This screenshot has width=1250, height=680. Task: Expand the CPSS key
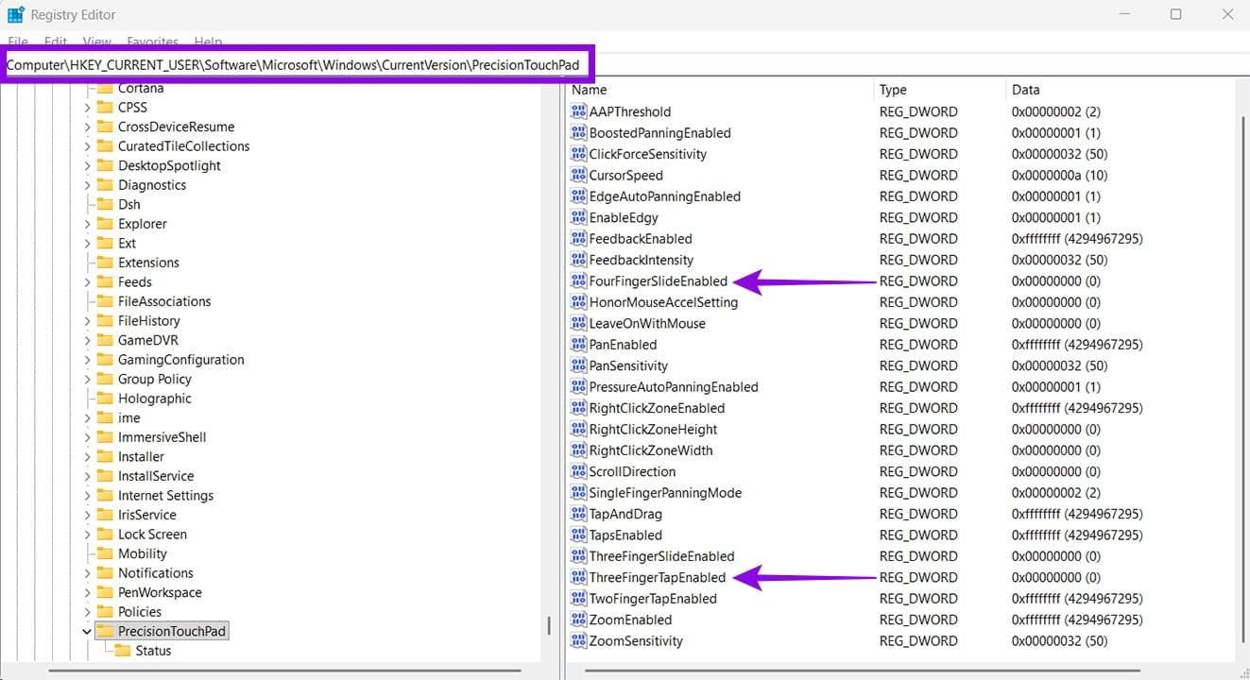click(87, 108)
